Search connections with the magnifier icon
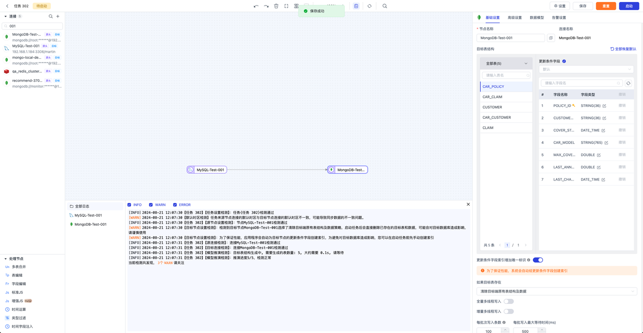The height and width of the screenshot is (333, 643). click(x=51, y=17)
